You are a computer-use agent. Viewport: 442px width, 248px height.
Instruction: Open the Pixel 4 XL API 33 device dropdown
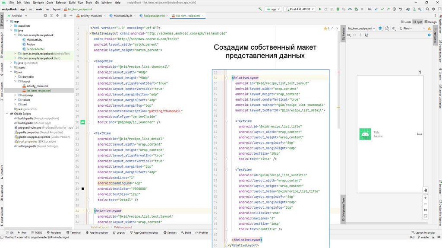pos(300,9)
